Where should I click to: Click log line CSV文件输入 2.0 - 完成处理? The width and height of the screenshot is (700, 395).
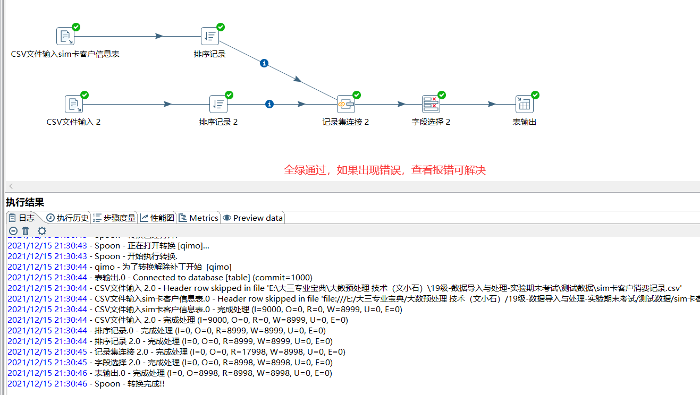tap(178, 320)
